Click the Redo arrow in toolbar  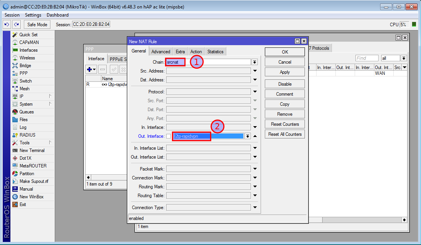click(16, 24)
